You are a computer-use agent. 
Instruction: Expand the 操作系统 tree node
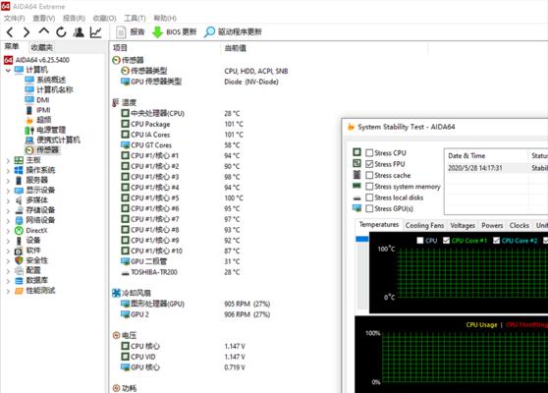point(8,171)
